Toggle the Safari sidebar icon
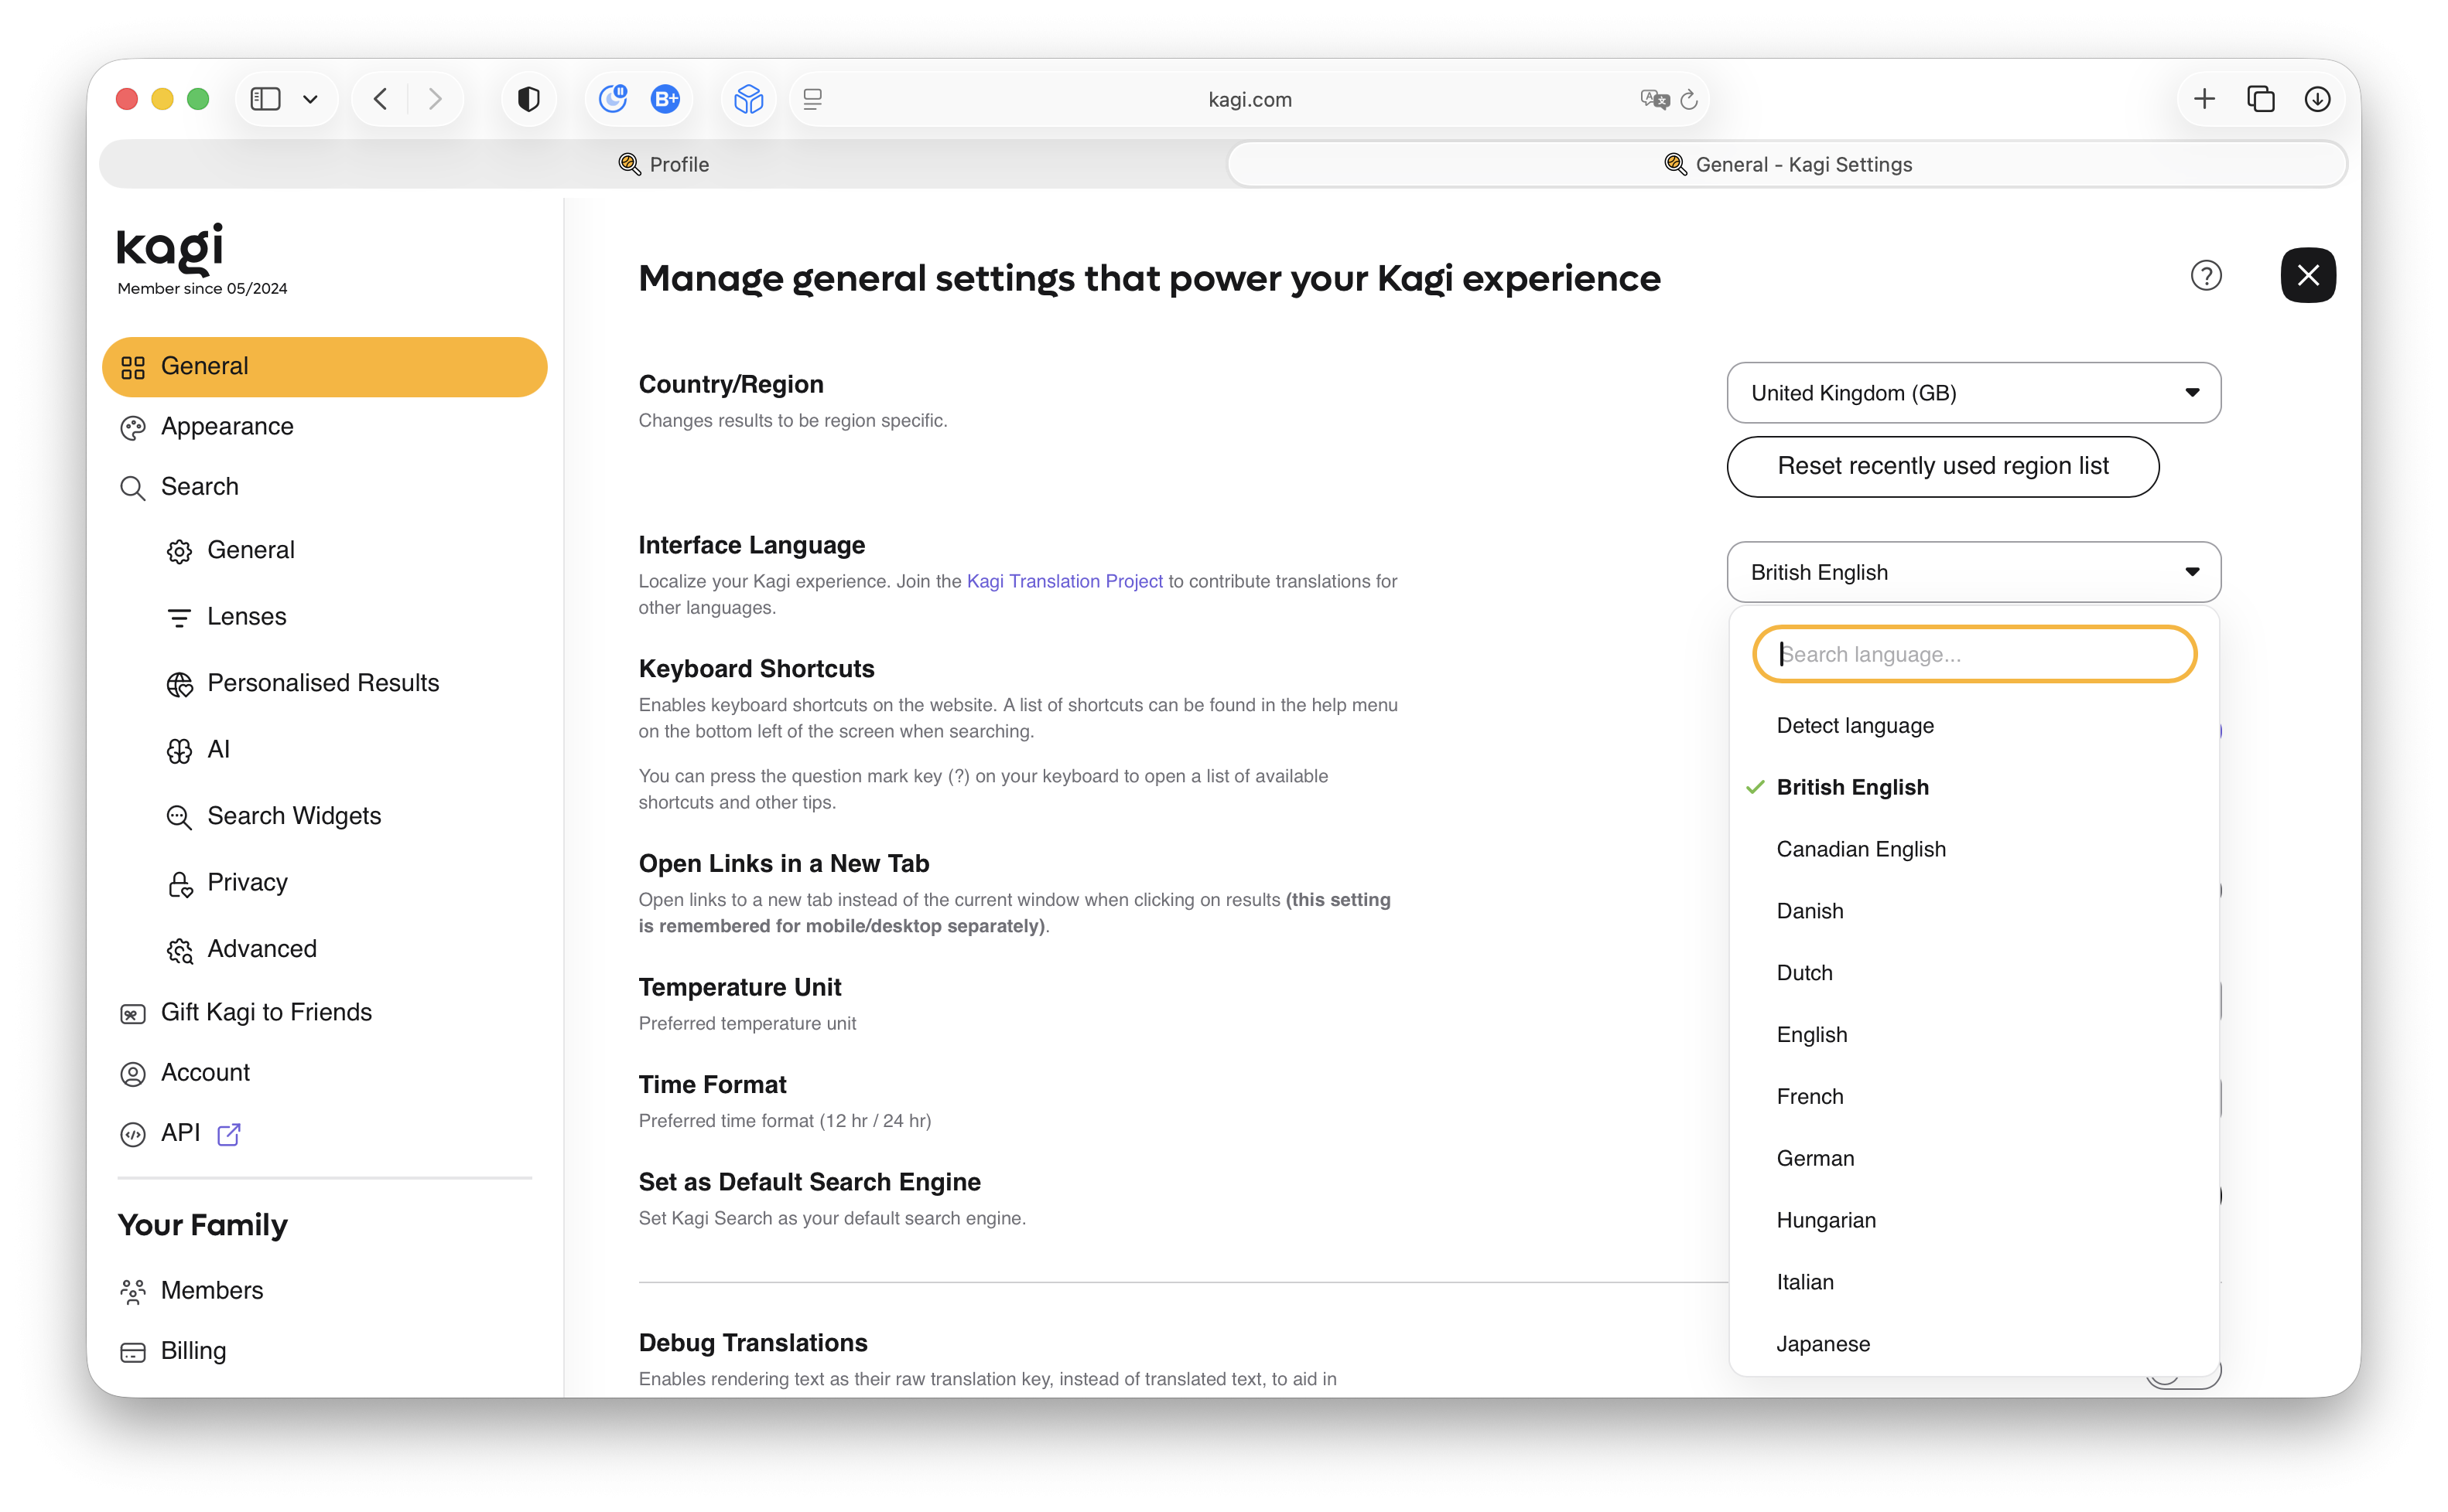 (x=265, y=99)
